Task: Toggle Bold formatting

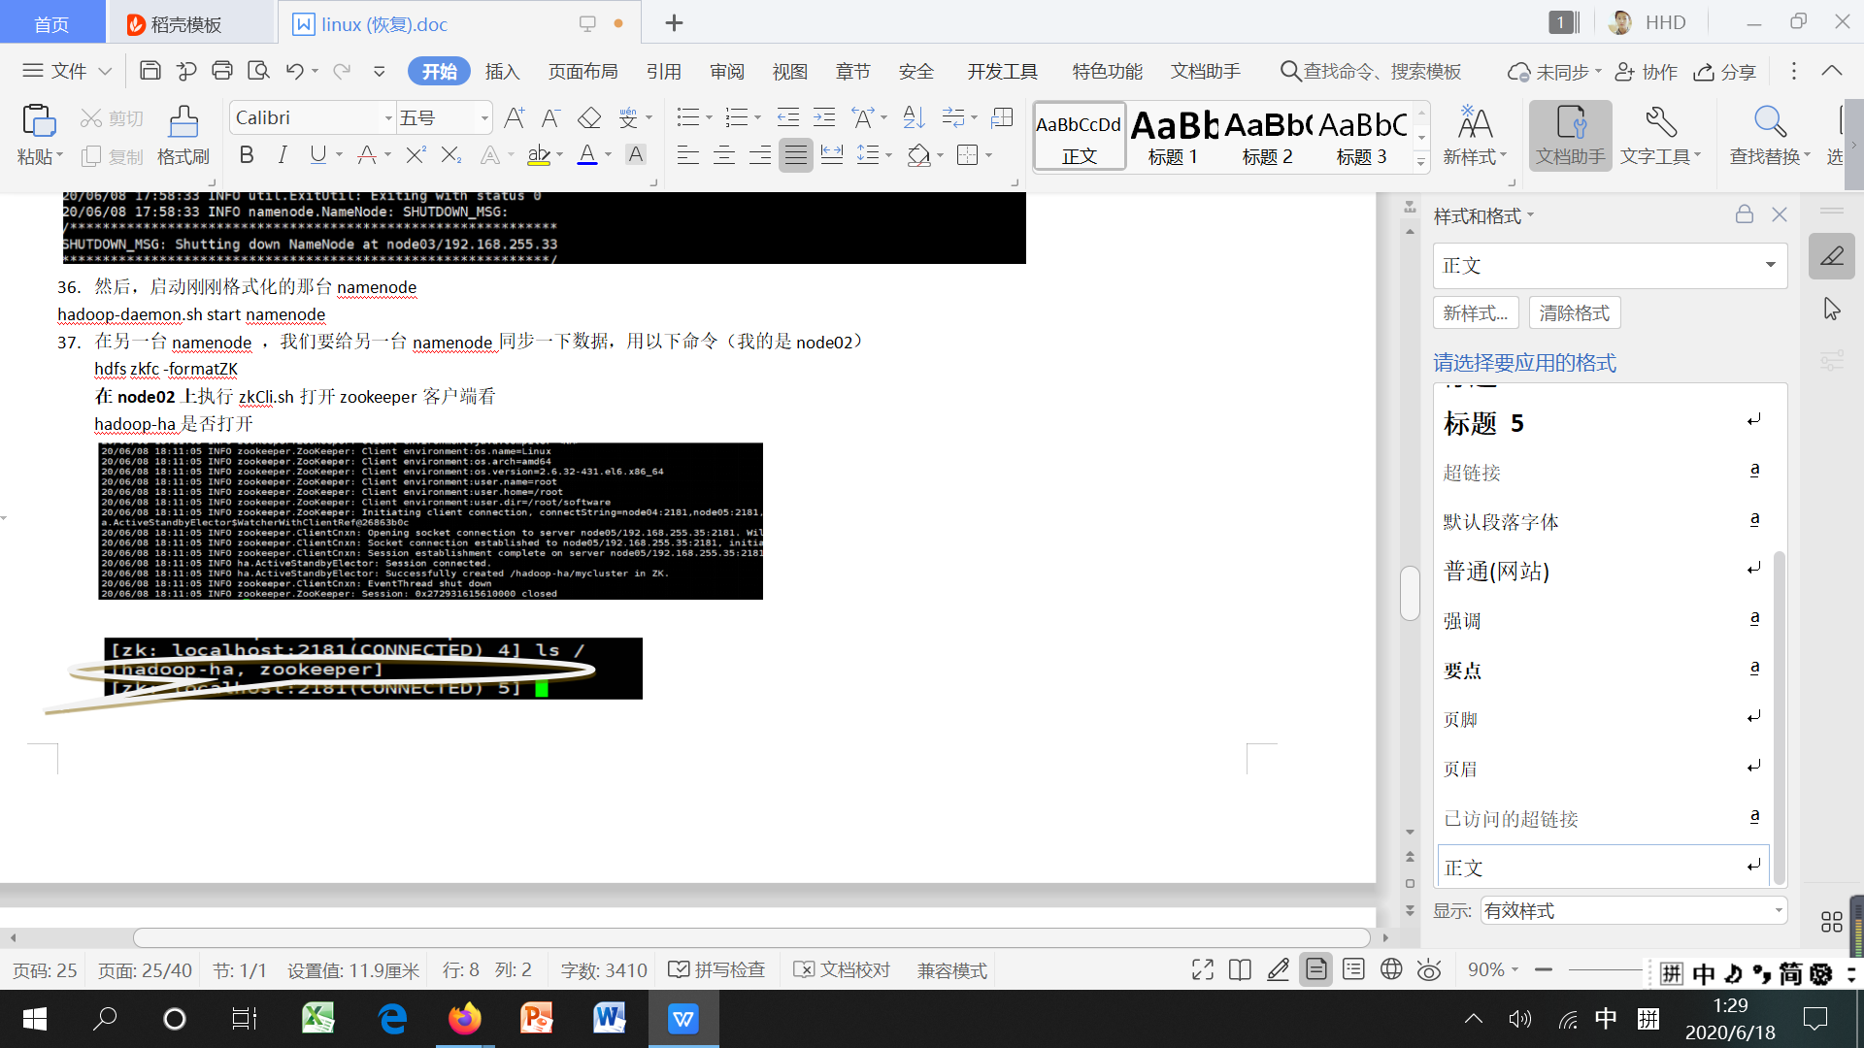Action: [x=247, y=155]
